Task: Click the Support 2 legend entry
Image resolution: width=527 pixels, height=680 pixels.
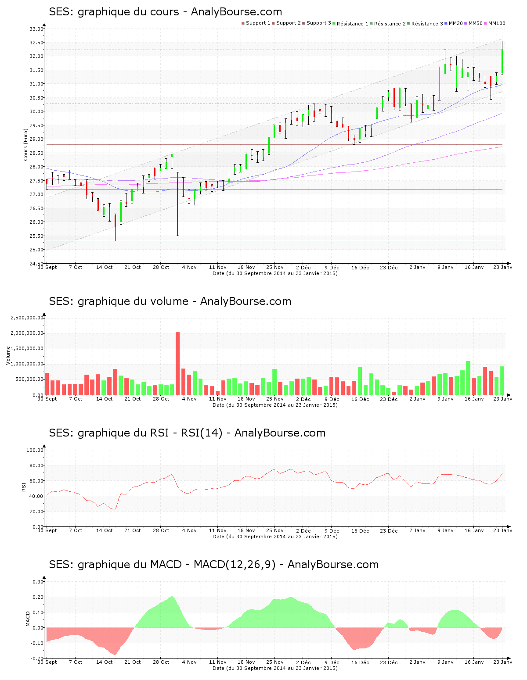Action: 286,23
